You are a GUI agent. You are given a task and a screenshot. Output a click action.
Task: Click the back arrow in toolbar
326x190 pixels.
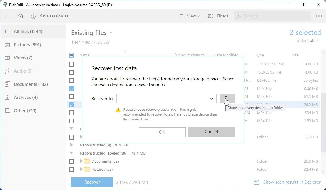click(7, 16)
